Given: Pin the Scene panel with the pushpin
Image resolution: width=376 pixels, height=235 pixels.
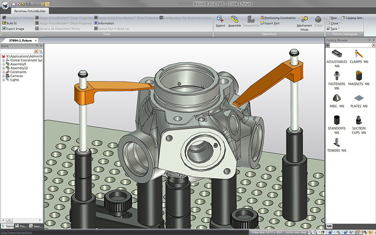Looking at the screenshot, I should (37, 46).
